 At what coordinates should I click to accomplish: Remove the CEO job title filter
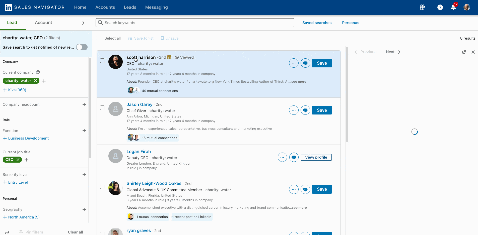(x=18, y=160)
